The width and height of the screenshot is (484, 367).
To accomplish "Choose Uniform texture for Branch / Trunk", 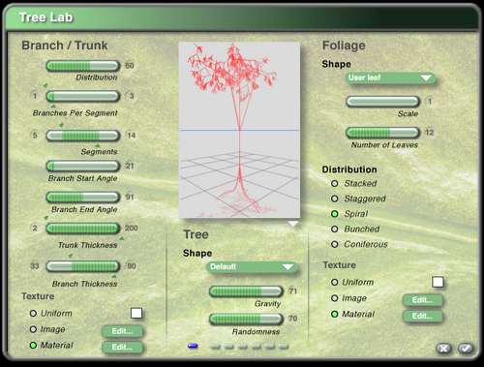I will [x=33, y=314].
